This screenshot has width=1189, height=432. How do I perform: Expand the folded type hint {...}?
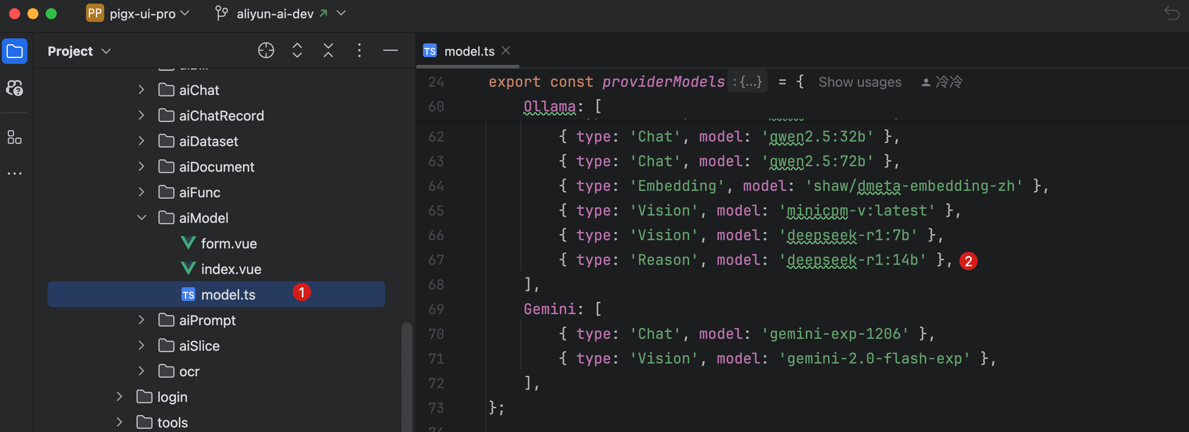[x=747, y=82]
